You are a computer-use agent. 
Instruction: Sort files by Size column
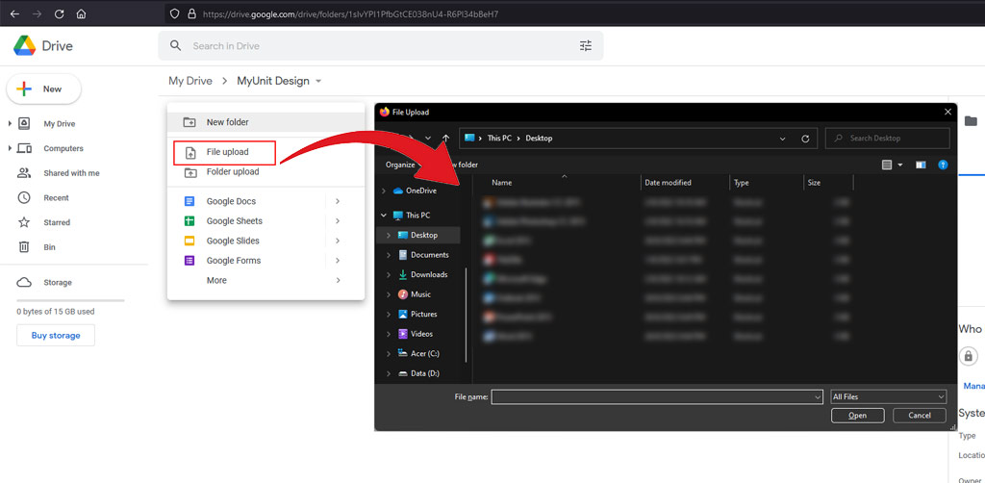[814, 183]
